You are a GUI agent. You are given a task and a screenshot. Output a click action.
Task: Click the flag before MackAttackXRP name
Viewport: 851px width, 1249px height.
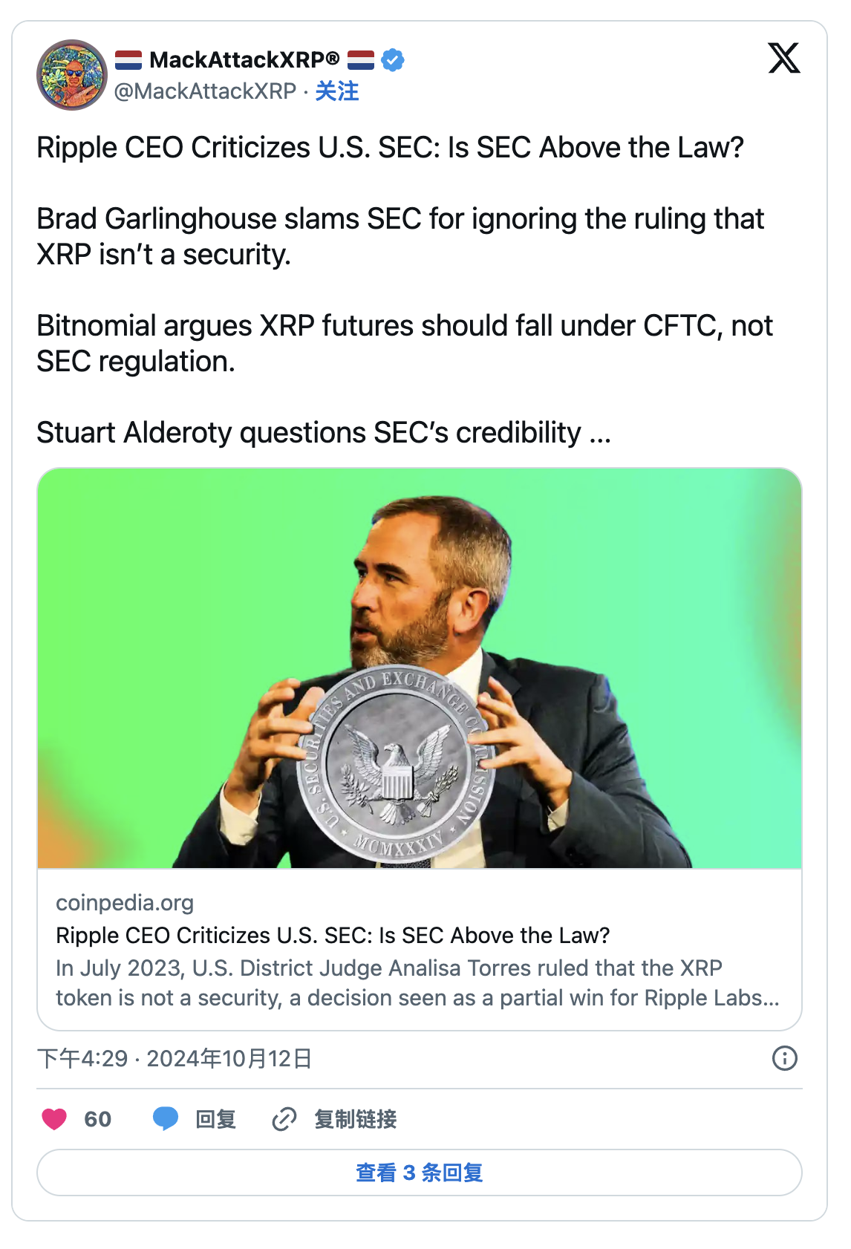128,59
